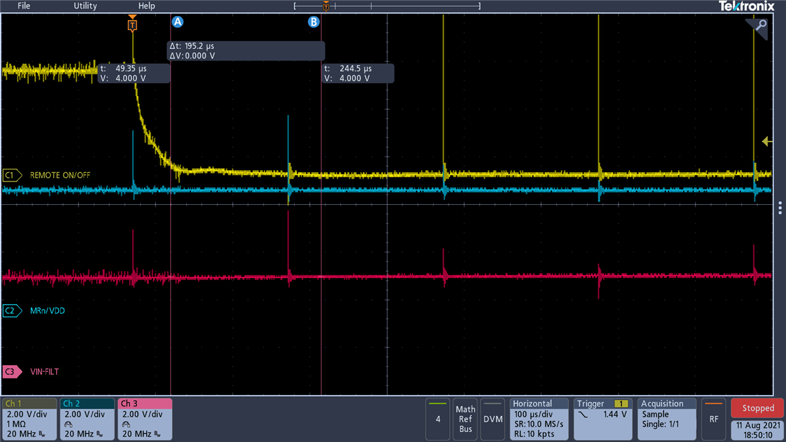
Task: Open the Utility menu
Action: [85, 6]
